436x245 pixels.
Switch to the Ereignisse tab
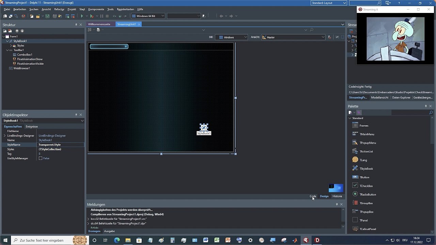pyautogui.click(x=32, y=127)
